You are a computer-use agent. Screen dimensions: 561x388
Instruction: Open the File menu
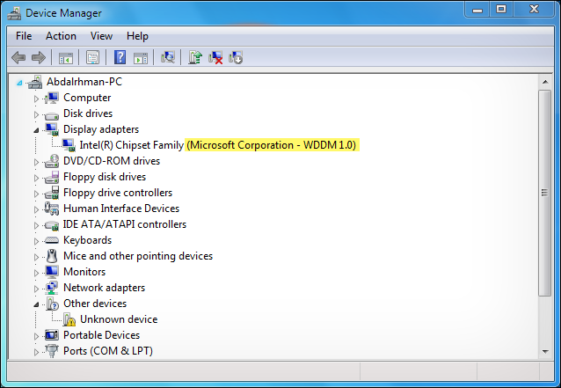click(x=24, y=36)
